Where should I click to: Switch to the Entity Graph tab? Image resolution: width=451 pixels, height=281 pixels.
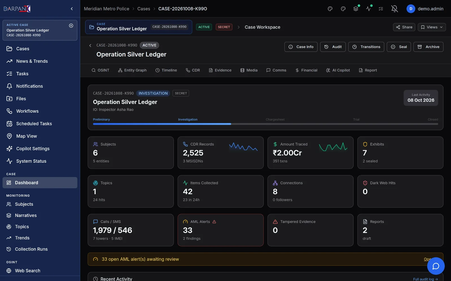click(x=132, y=70)
